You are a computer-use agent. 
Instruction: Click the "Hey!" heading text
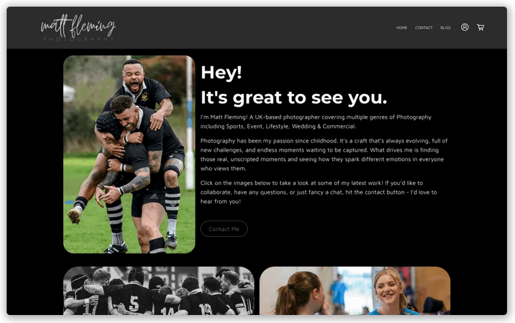coord(221,73)
